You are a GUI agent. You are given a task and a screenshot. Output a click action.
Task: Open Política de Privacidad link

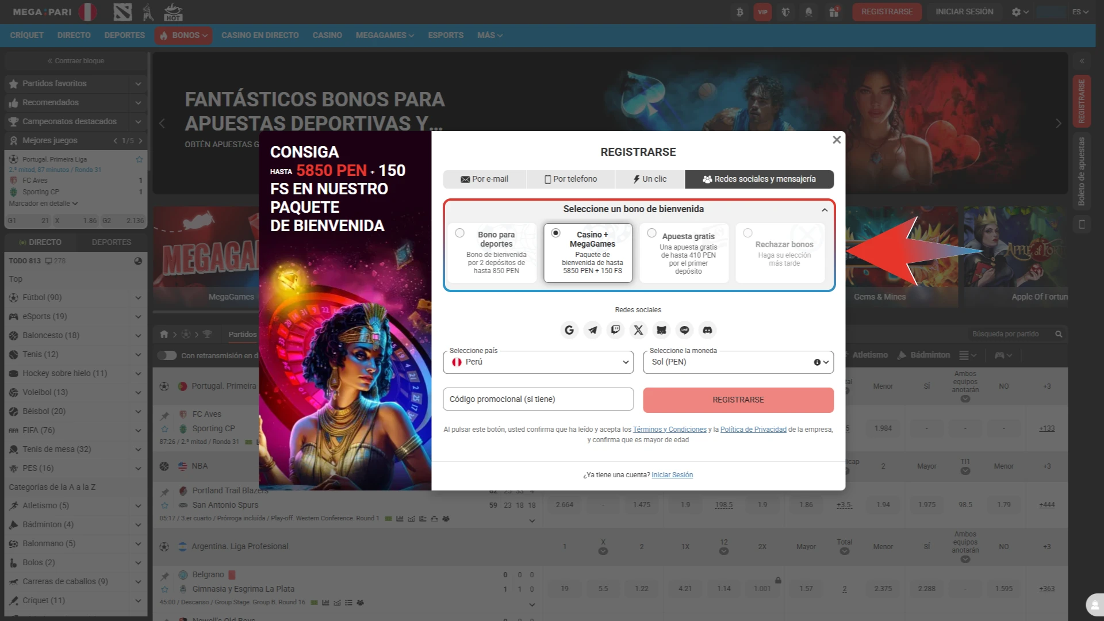click(x=753, y=430)
